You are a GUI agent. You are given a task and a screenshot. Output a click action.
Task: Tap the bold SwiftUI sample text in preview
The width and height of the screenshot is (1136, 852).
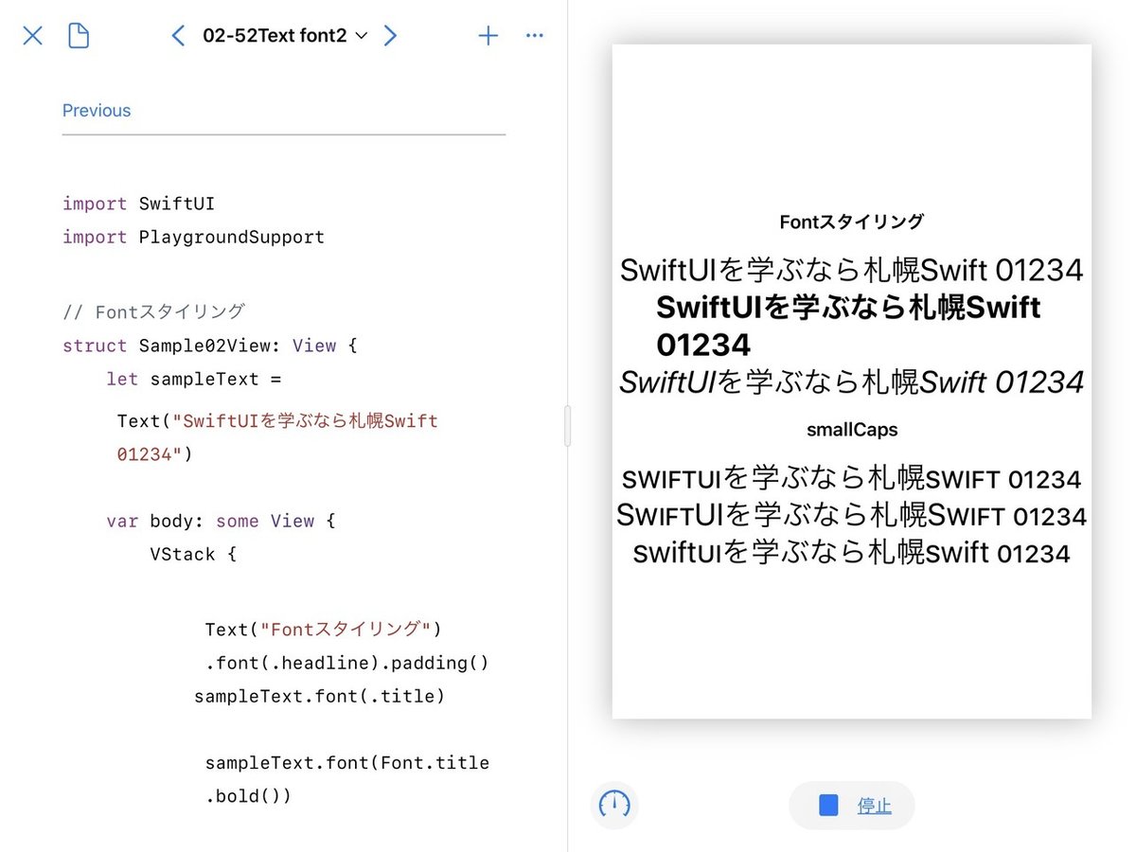[x=848, y=326]
